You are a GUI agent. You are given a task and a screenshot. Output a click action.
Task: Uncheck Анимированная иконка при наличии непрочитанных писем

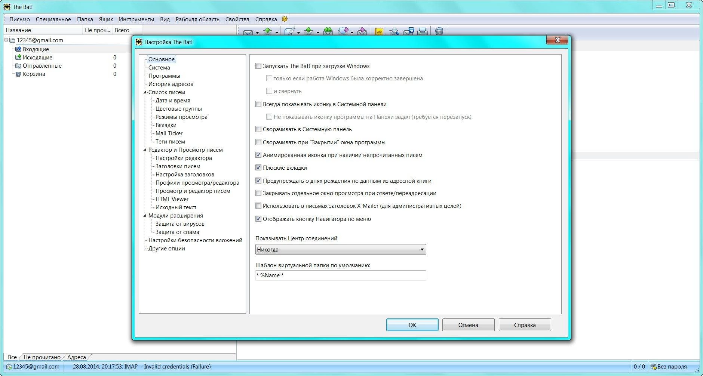(x=258, y=155)
